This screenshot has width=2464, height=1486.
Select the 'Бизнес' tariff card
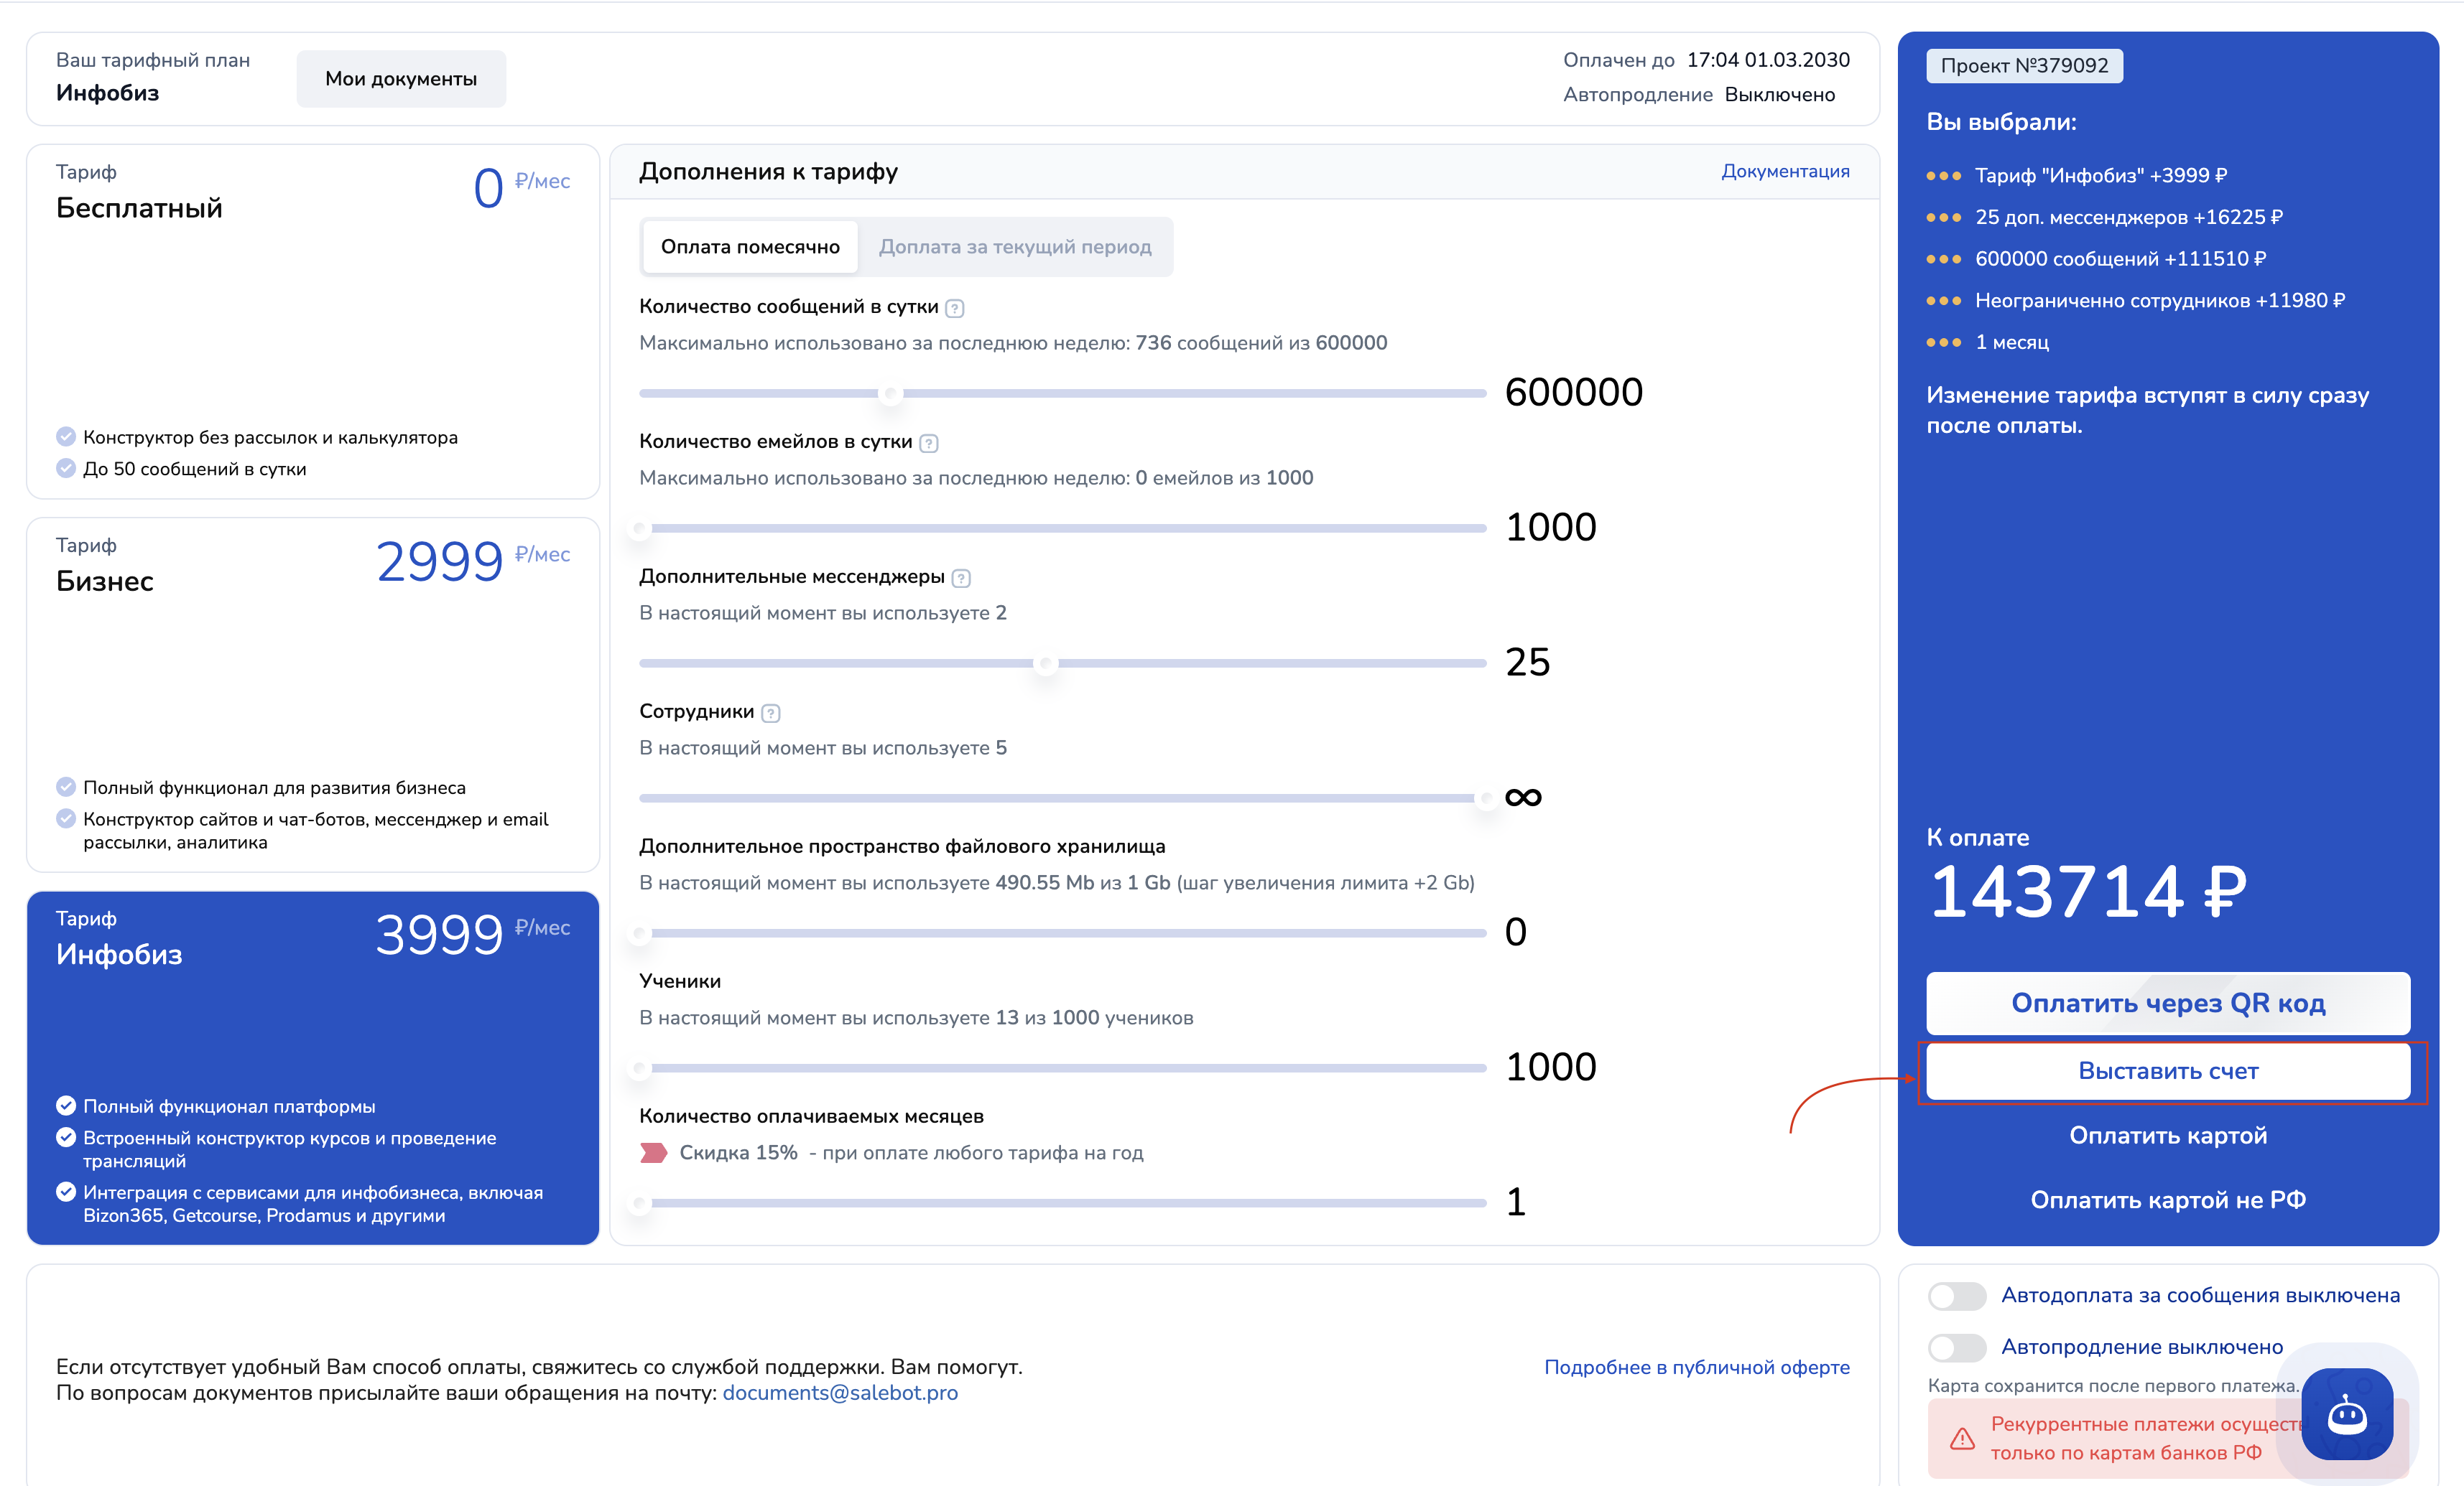(x=312, y=694)
